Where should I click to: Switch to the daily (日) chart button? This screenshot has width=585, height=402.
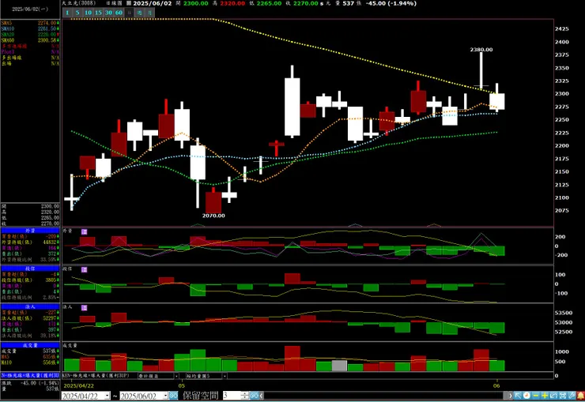(129, 13)
